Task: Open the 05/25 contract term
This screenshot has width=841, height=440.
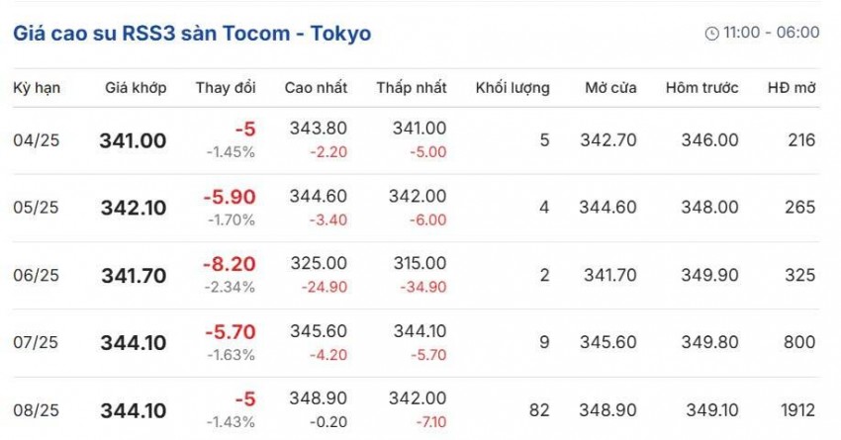Action: [37, 208]
